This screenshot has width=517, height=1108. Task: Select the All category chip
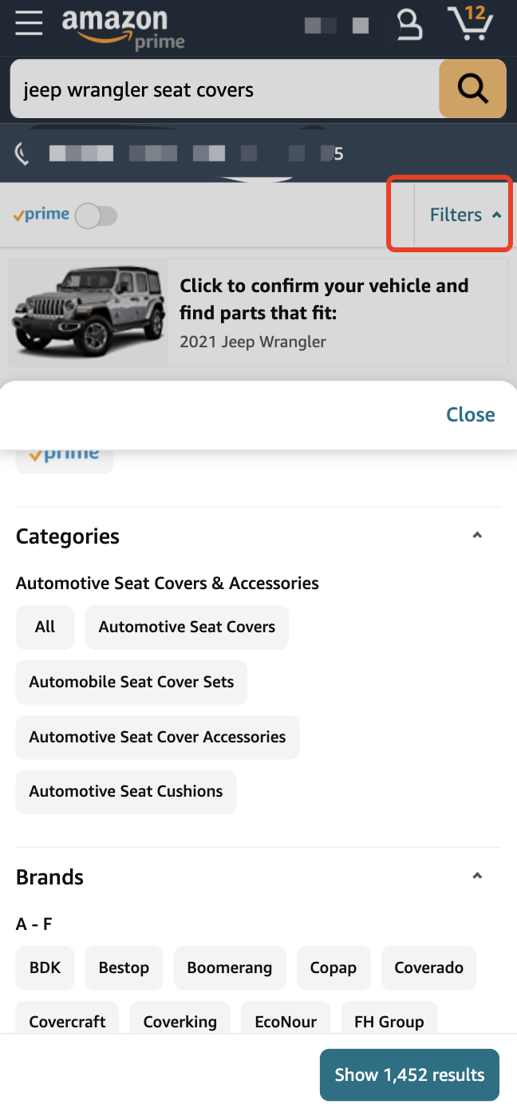pos(45,627)
